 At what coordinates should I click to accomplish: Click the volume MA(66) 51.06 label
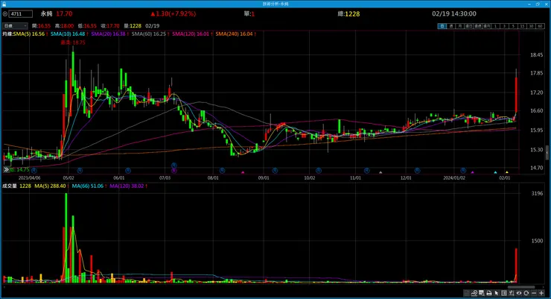coord(89,186)
